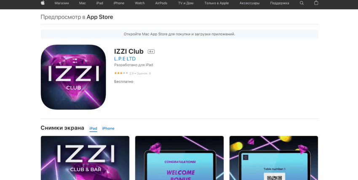This screenshot has height=180, width=358.
Task: Go to the iPad navigation item
Action: pos(99,3)
